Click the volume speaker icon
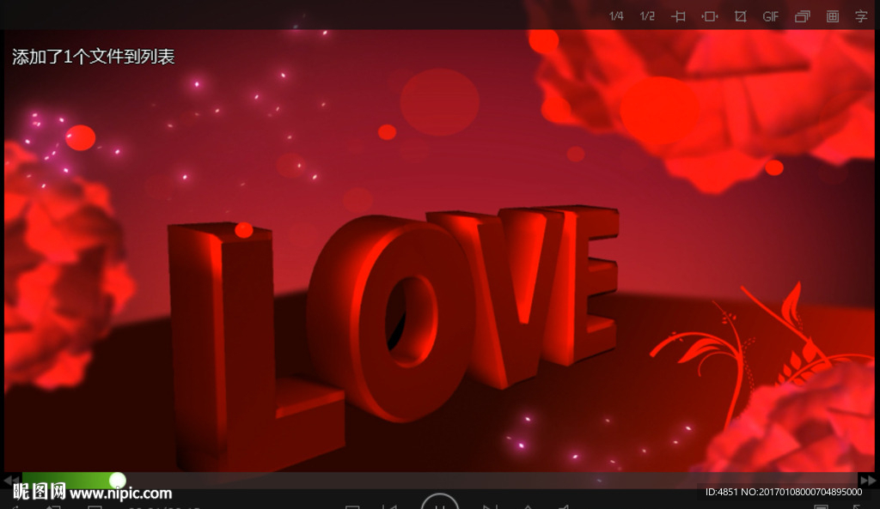Image resolution: width=880 pixels, height=509 pixels. (x=563, y=506)
